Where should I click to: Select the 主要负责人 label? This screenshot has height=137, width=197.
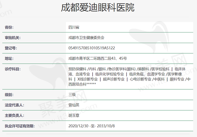point(14,115)
